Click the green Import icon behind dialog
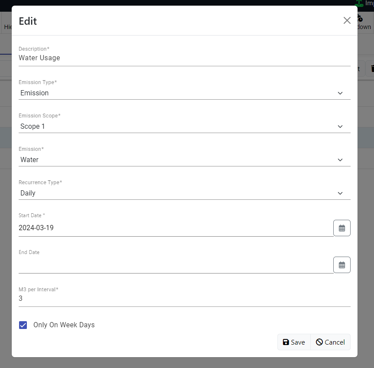374x368 pixels. point(359,3)
